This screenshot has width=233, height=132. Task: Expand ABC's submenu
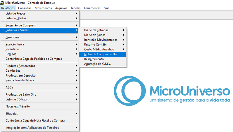(x=39, y=87)
